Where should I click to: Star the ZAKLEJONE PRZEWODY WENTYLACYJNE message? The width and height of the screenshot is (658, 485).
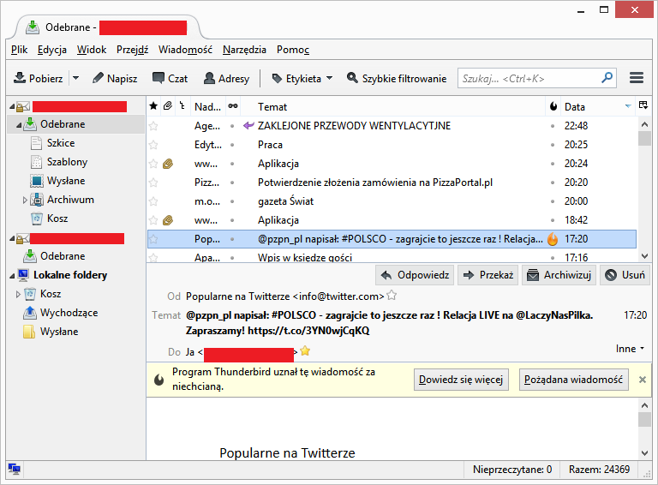coord(153,126)
